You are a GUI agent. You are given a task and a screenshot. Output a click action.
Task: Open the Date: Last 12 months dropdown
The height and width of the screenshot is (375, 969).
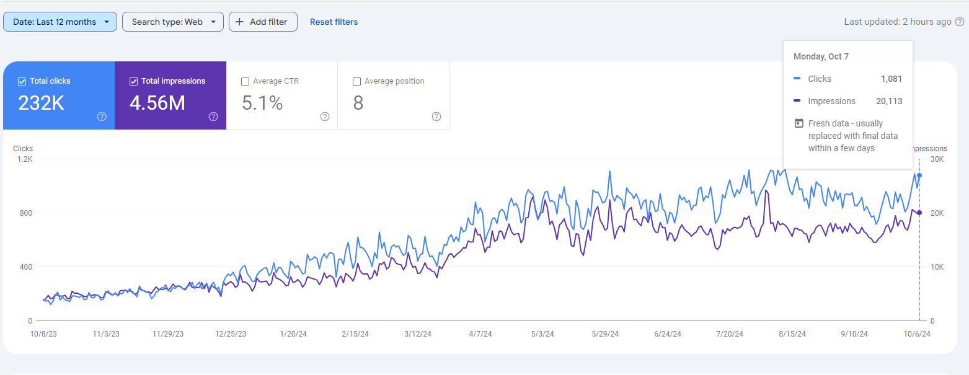click(x=60, y=22)
